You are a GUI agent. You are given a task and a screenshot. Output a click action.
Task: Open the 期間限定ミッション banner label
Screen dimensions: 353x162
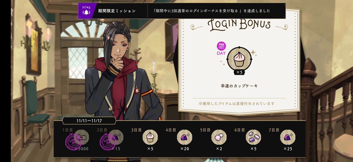(x=117, y=11)
